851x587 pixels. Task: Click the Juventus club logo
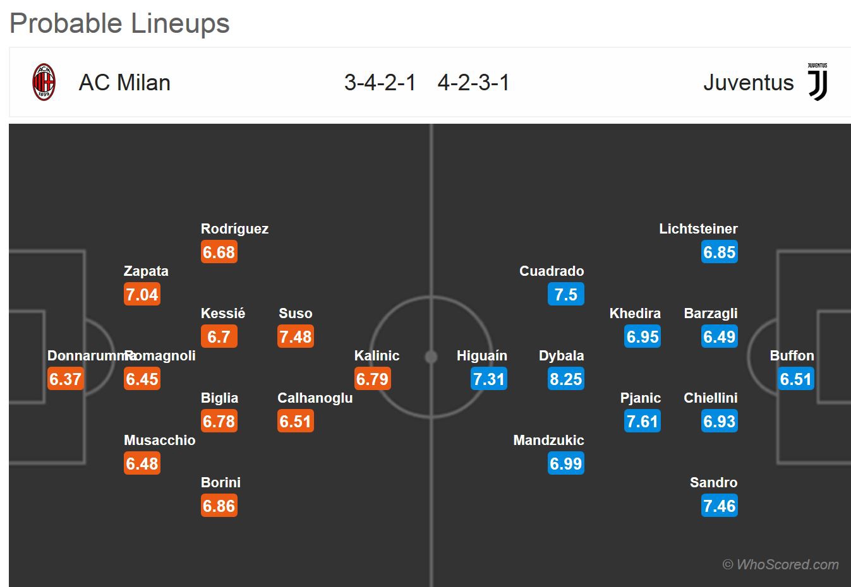pyautogui.click(x=818, y=82)
